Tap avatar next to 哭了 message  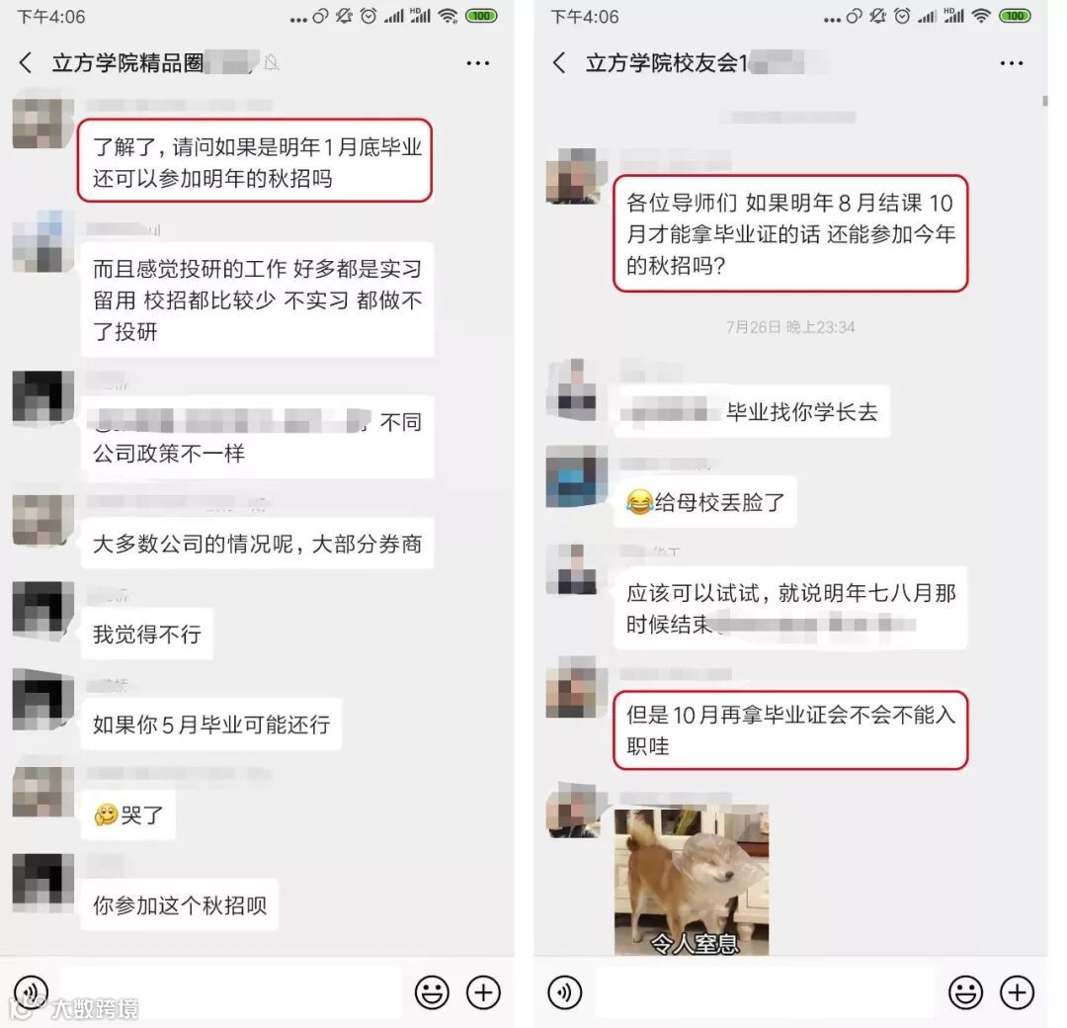tap(42, 791)
